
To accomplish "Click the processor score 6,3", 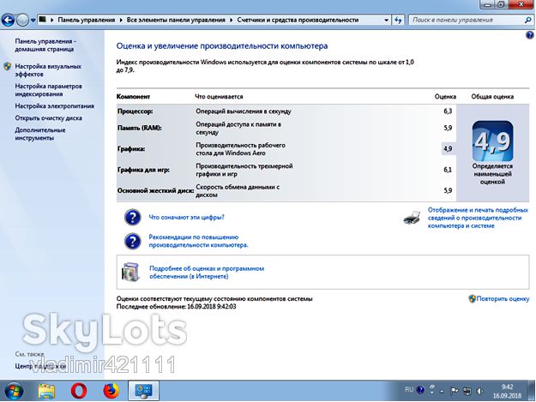I will [448, 111].
